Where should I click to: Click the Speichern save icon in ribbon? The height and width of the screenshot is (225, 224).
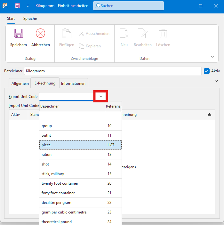point(18,34)
